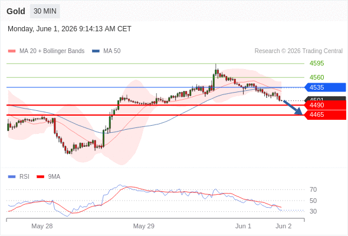Click the May 28 date axis label
The height and width of the screenshot is (236, 348).
pyautogui.click(x=42, y=226)
